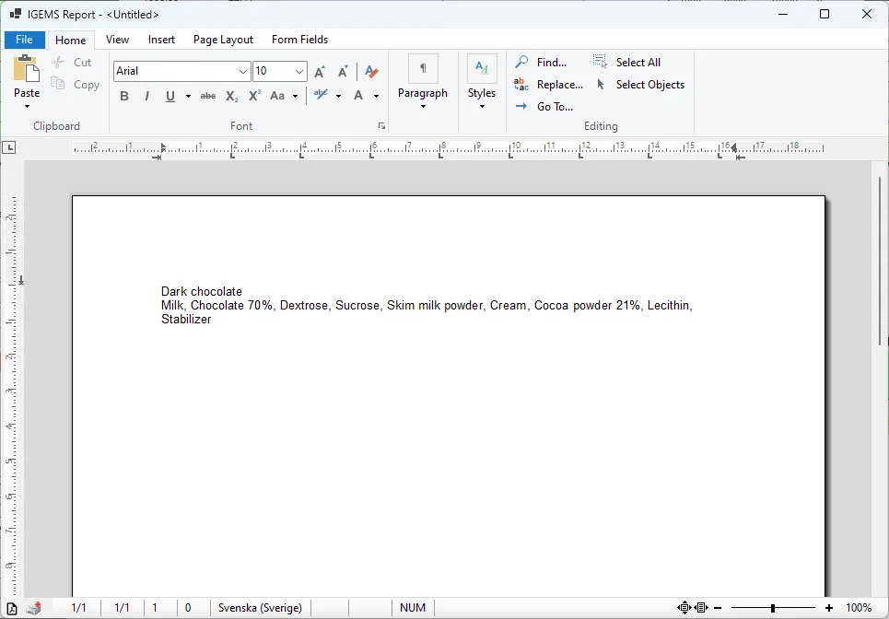The width and height of the screenshot is (889, 619).
Task: Click the fit page zoom icon
Action: (x=684, y=608)
